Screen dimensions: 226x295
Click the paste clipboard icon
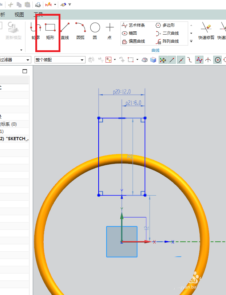pos(27,4)
